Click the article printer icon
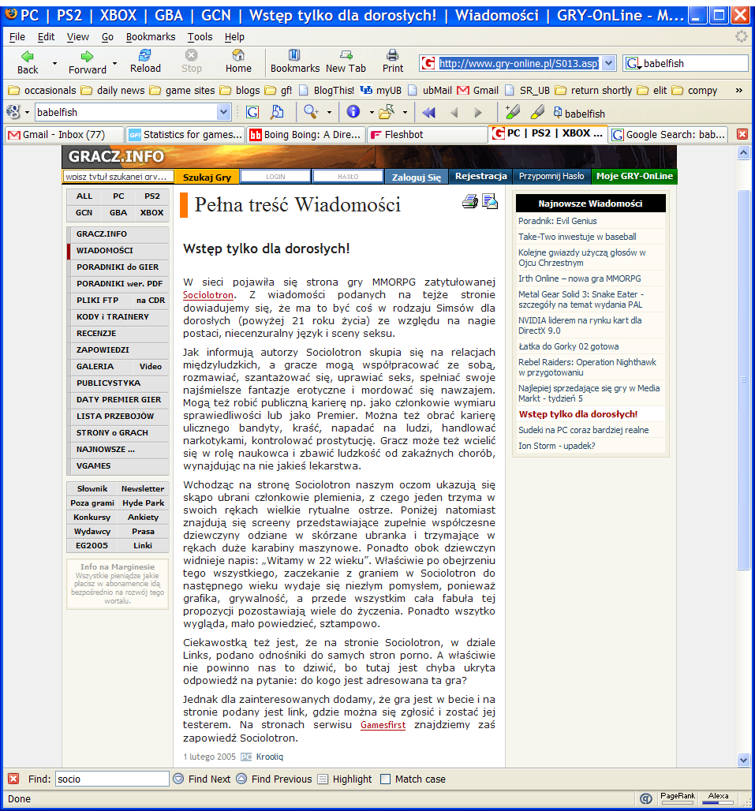The height and width of the screenshot is (811, 755). (470, 202)
